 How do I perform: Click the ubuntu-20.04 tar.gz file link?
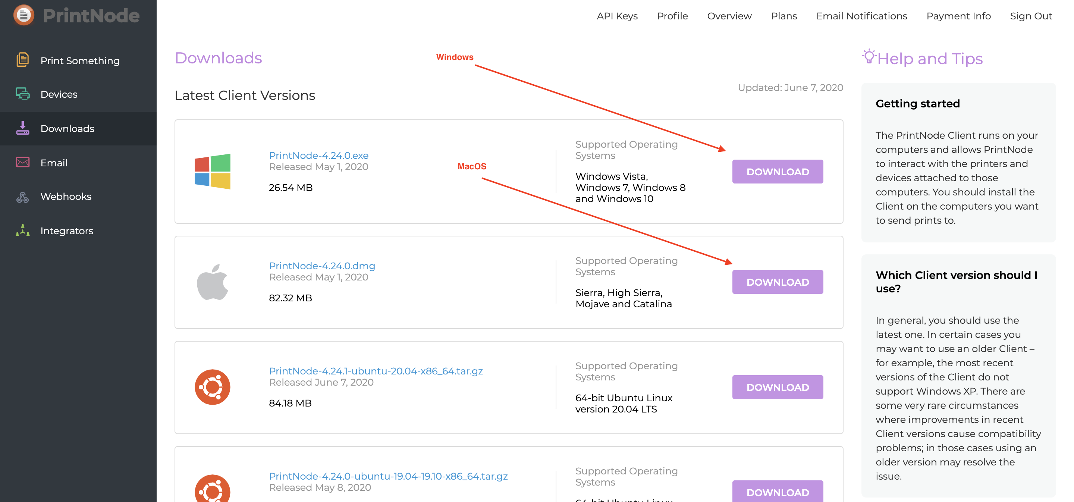[x=376, y=371]
